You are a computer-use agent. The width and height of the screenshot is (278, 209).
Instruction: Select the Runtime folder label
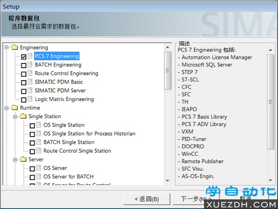click(x=30, y=108)
